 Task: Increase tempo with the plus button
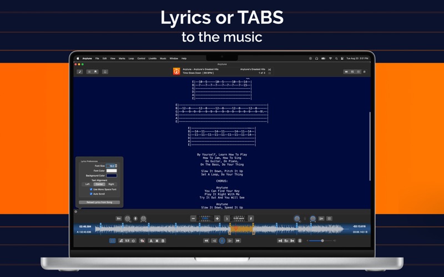pos(217,218)
